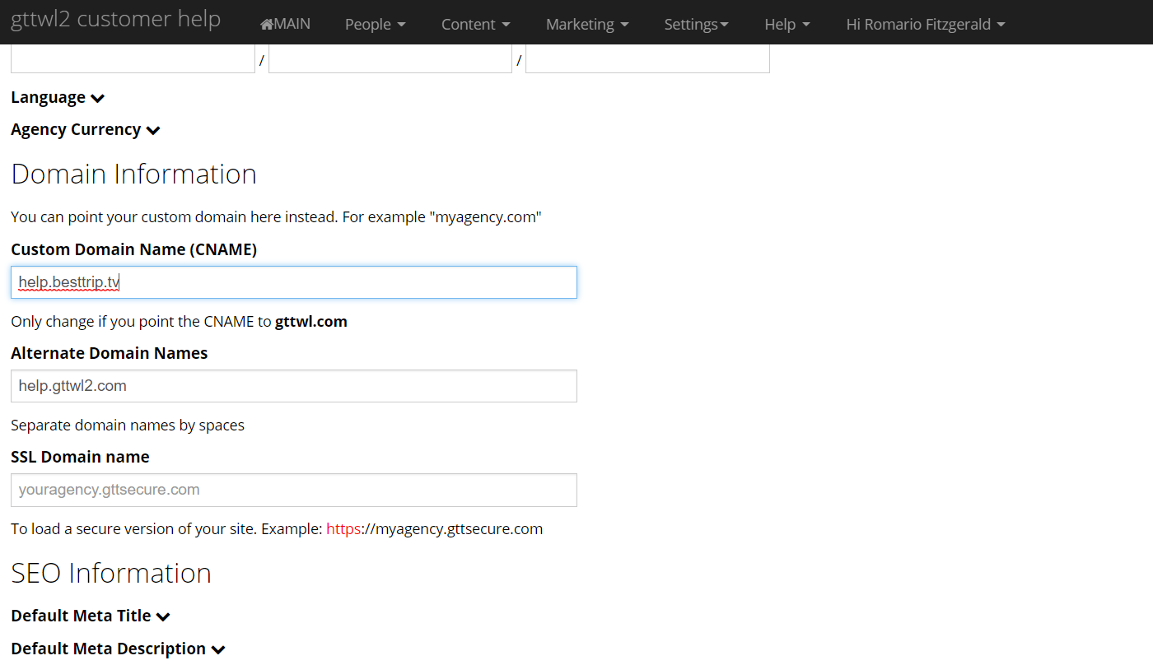Expand the Agency Currency section chevron
This screenshot has width=1153, height=665.
click(152, 130)
